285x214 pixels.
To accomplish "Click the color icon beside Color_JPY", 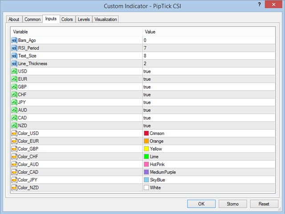I will click(x=14, y=180).
